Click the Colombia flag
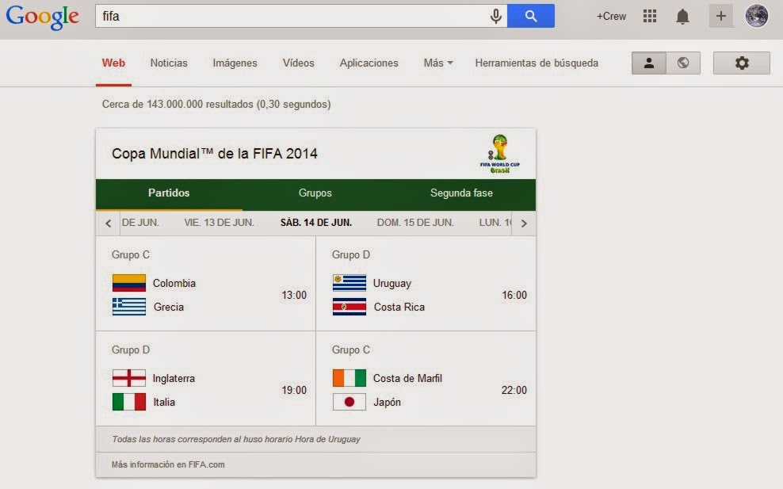 [129, 283]
